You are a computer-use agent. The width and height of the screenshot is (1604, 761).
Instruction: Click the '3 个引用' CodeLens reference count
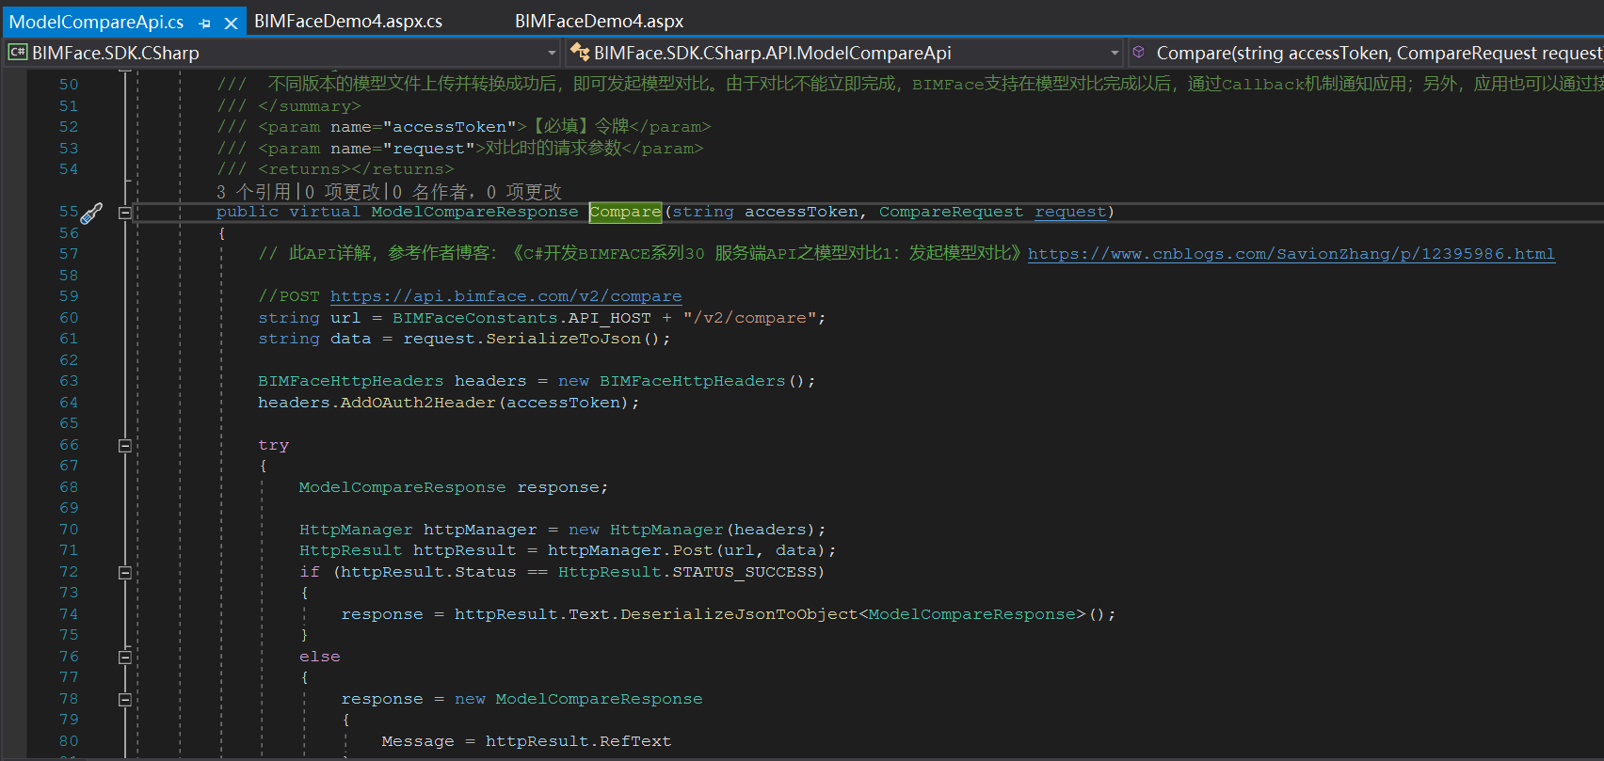pos(253,192)
